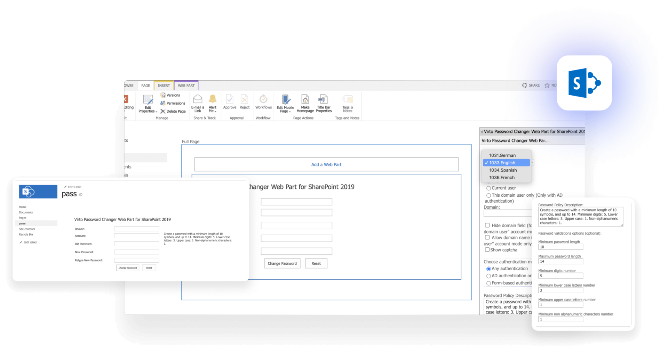The height and width of the screenshot is (360, 668).
Task: Switch to the WEB PART tab
Action: pos(186,85)
